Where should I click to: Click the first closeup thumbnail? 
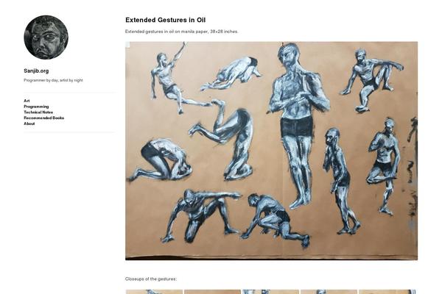[154, 292]
